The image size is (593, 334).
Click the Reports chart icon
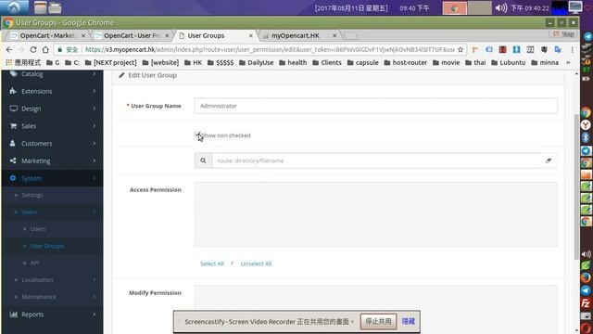pyautogui.click(x=14, y=314)
